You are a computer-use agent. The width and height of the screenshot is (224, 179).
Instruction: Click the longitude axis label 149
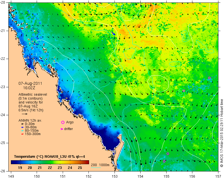(x=11, y=176)
